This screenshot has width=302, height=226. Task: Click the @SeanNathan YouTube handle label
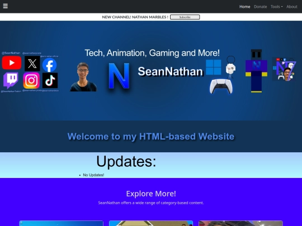pos(11,53)
